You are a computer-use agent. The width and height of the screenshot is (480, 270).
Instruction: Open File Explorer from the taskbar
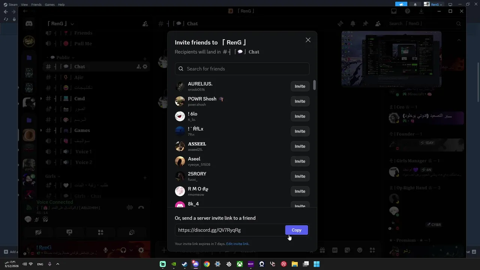(x=295, y=264)
